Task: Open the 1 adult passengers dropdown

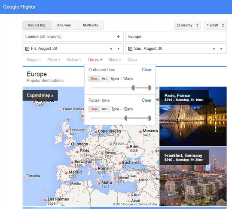Action: 215,25
